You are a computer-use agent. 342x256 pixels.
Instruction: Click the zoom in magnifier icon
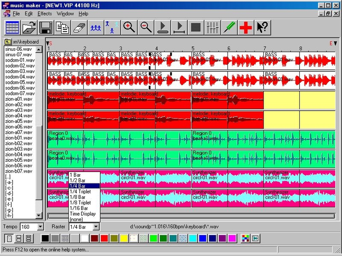[129, 27]
